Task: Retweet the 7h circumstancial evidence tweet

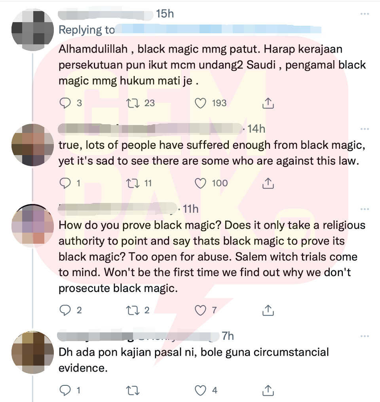Action: 133,391
